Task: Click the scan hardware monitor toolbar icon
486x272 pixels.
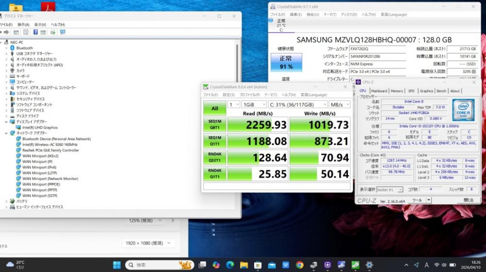Action: [62, 32]
